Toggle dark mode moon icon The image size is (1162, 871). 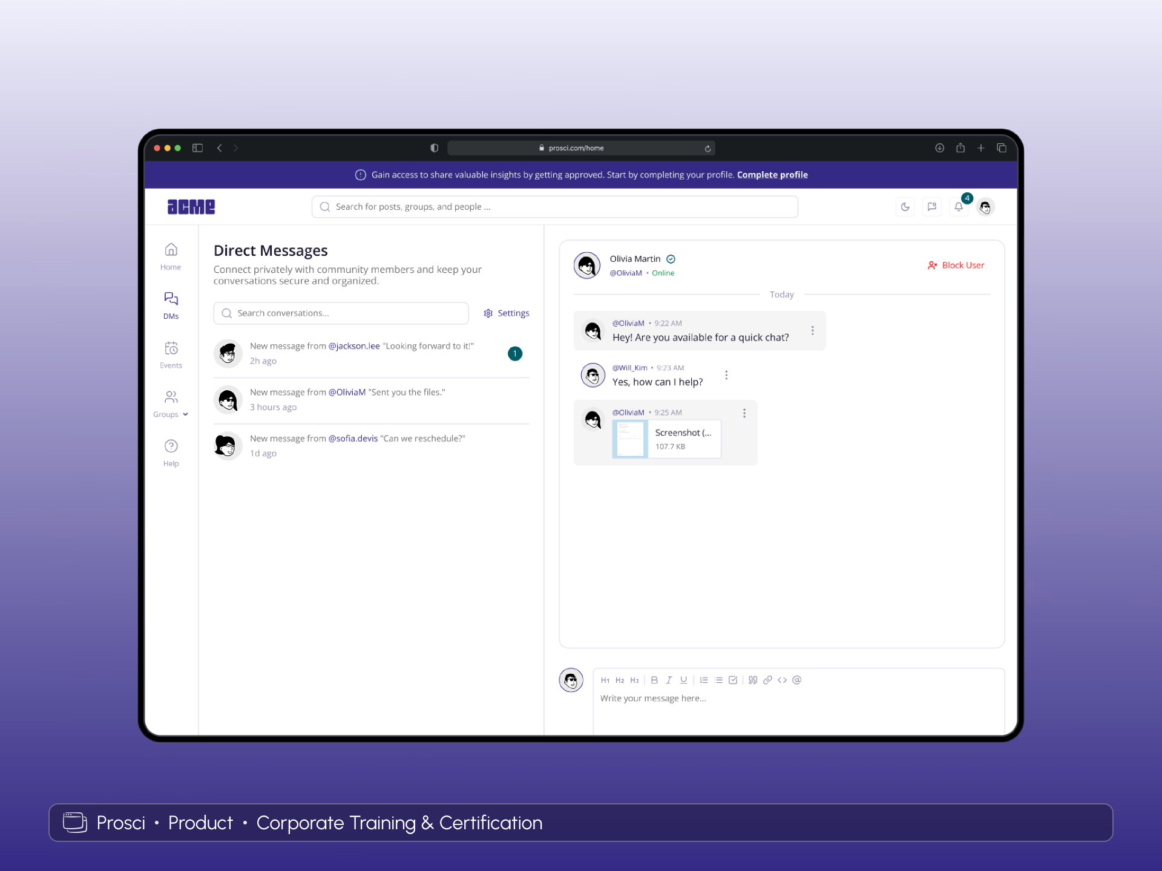coord(905,207)
